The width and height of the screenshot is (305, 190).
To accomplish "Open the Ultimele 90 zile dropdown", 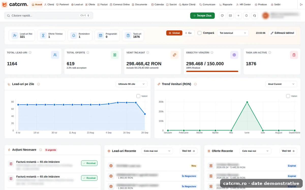I will tap(131, 84).
